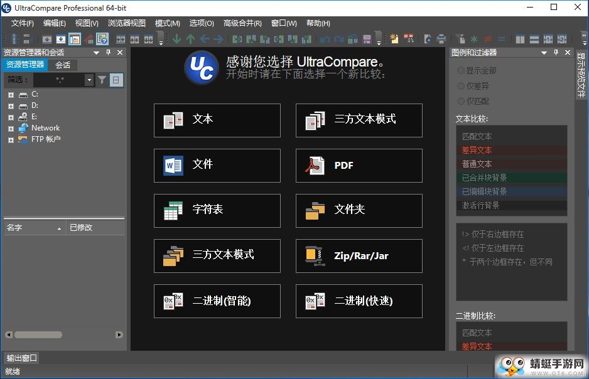Viewport: 589px width, 379px height.
Task: Click the red home-folder toolbar icon
Action: coord(89,39)
